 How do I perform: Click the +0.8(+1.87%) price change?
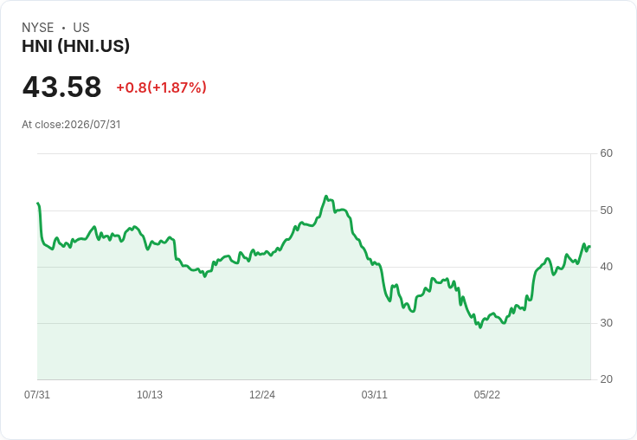pos(161,87)
